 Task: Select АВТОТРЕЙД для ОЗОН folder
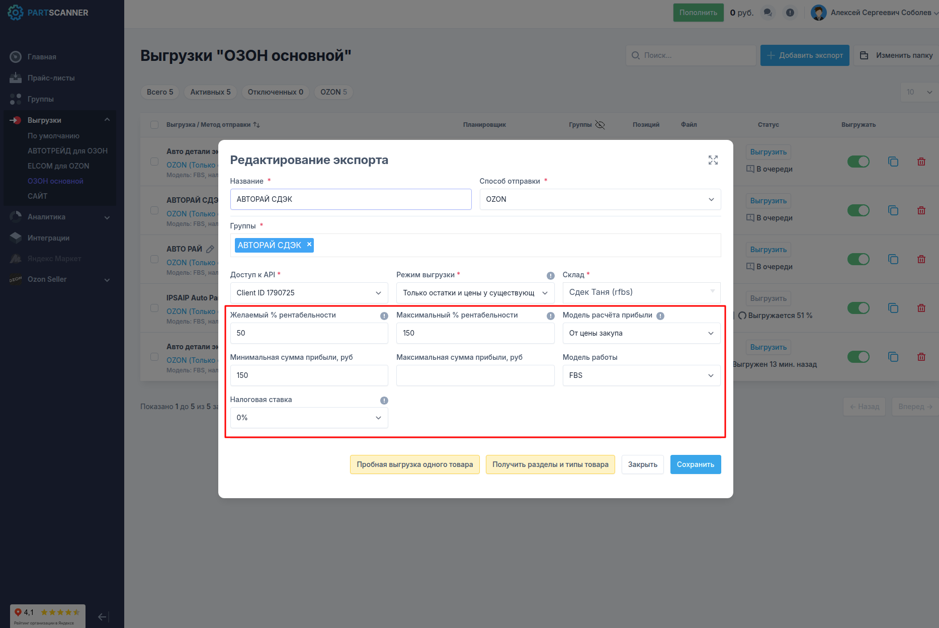point(67,151)
